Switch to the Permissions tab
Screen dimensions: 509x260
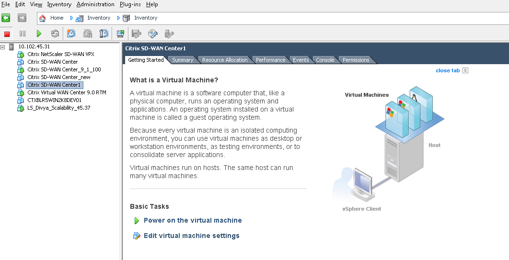coord(356,60)
